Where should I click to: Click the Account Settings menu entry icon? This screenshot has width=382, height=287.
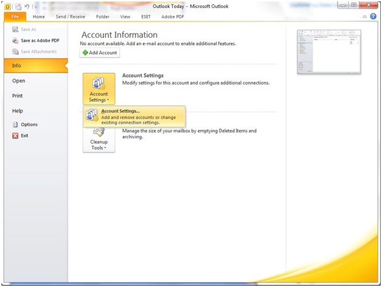pyautogui.click(x=92, y=115)
